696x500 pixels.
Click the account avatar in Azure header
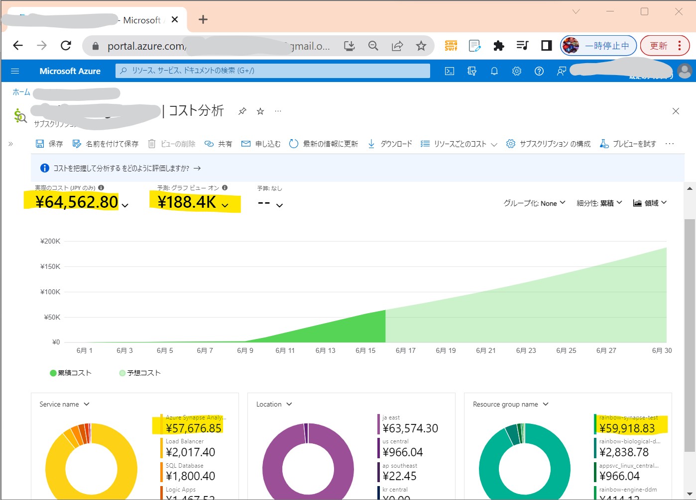point(685,71)
